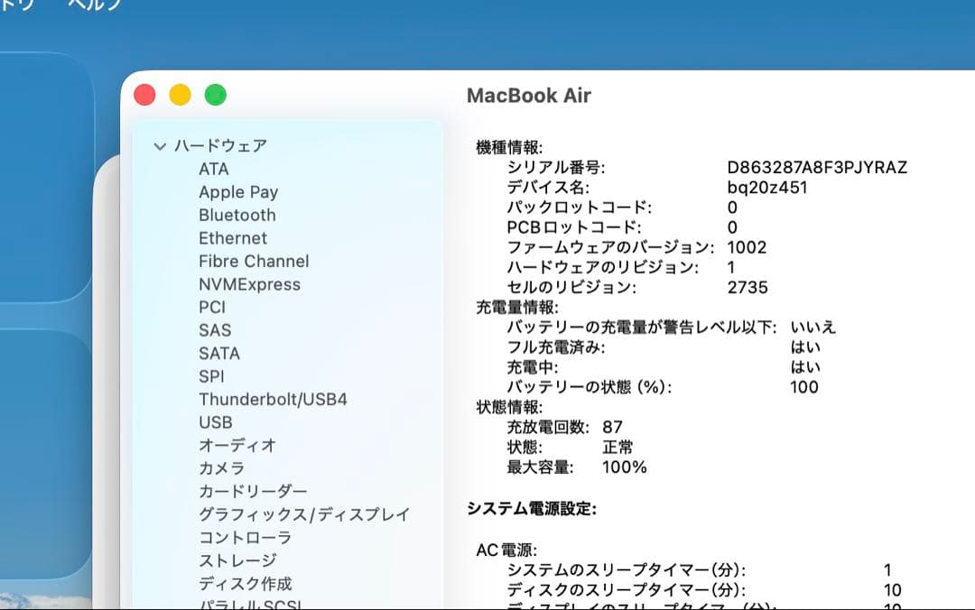Viewport: 975px width, 610px height.
Task: Select SPI in the hardware list
Action: (x=209, y=375)
